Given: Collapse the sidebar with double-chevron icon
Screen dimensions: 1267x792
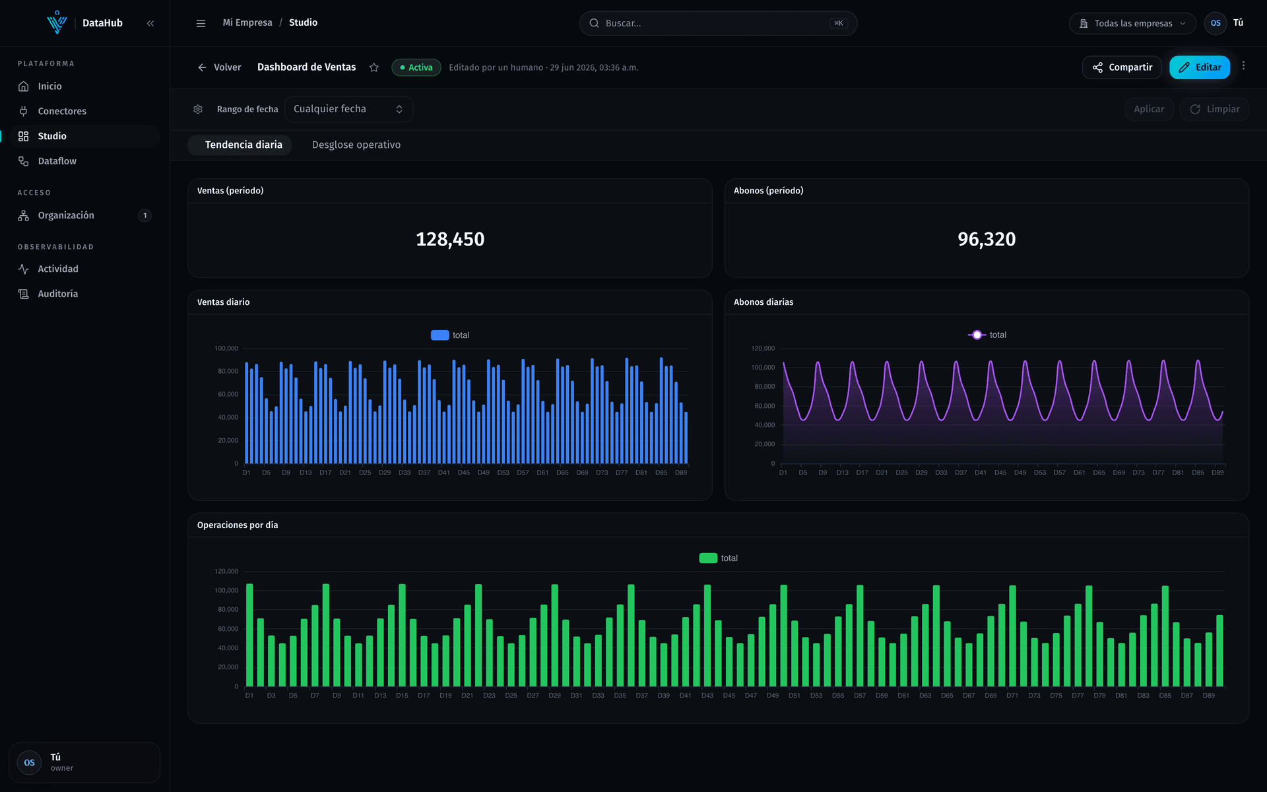Looking at the screenshot, I should point(150,23).
